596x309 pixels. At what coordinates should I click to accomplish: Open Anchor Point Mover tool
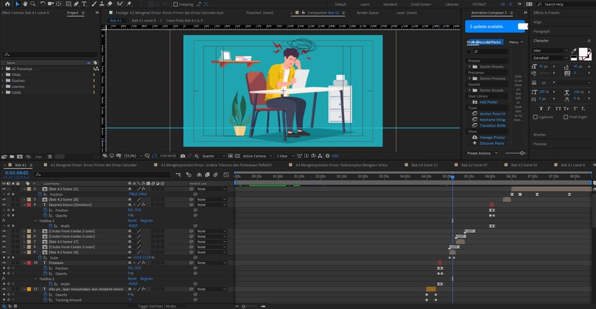[492, 114]
